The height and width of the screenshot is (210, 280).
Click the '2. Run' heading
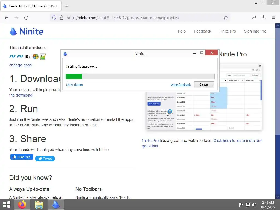24,109
